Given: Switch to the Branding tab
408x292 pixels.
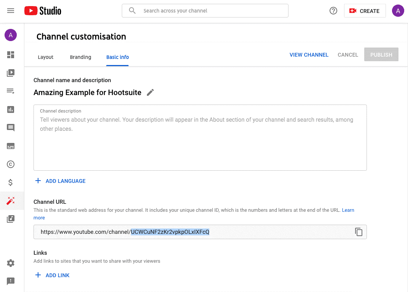Looking at the screenshot, I should (x=80, y=57).
